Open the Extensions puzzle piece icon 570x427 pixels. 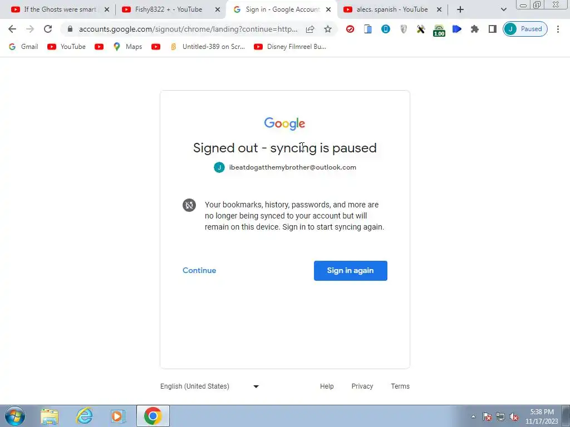(x=474, y=29)
